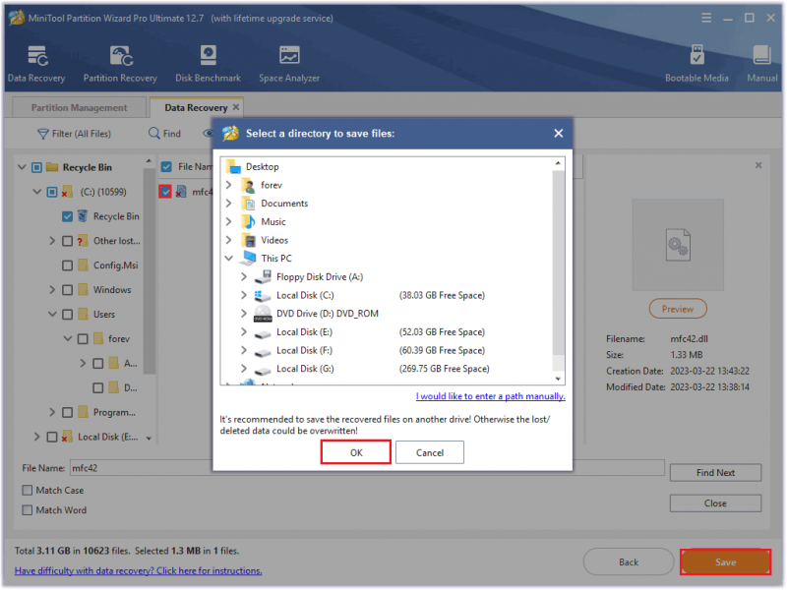Click the Filter (All Files) funnel icon
This screenshot has height=590, width=787.
43,134
